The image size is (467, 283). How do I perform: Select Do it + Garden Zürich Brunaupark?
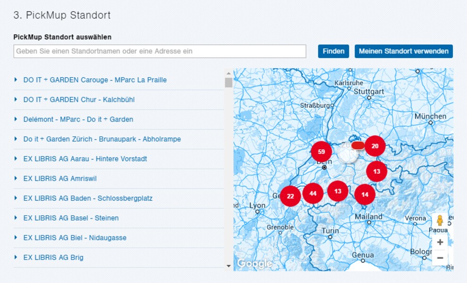coord(102,139)
